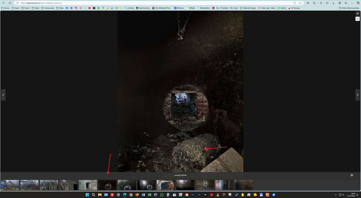The width and height of the screenshot is (361, 198).
Task: Open the Opevňování.cz bookmark
Action: (143, 8)
